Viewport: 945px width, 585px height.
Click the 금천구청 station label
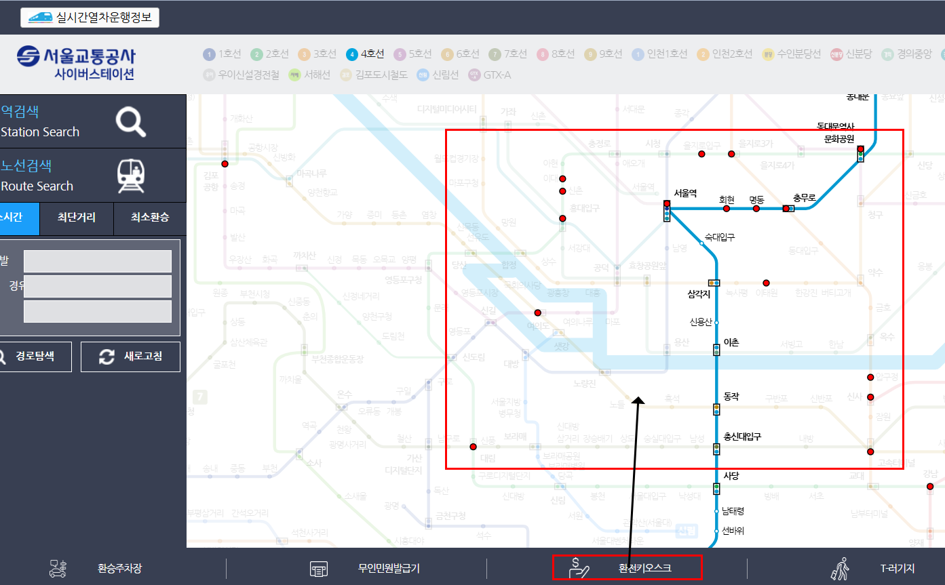(x=451, y=516)
